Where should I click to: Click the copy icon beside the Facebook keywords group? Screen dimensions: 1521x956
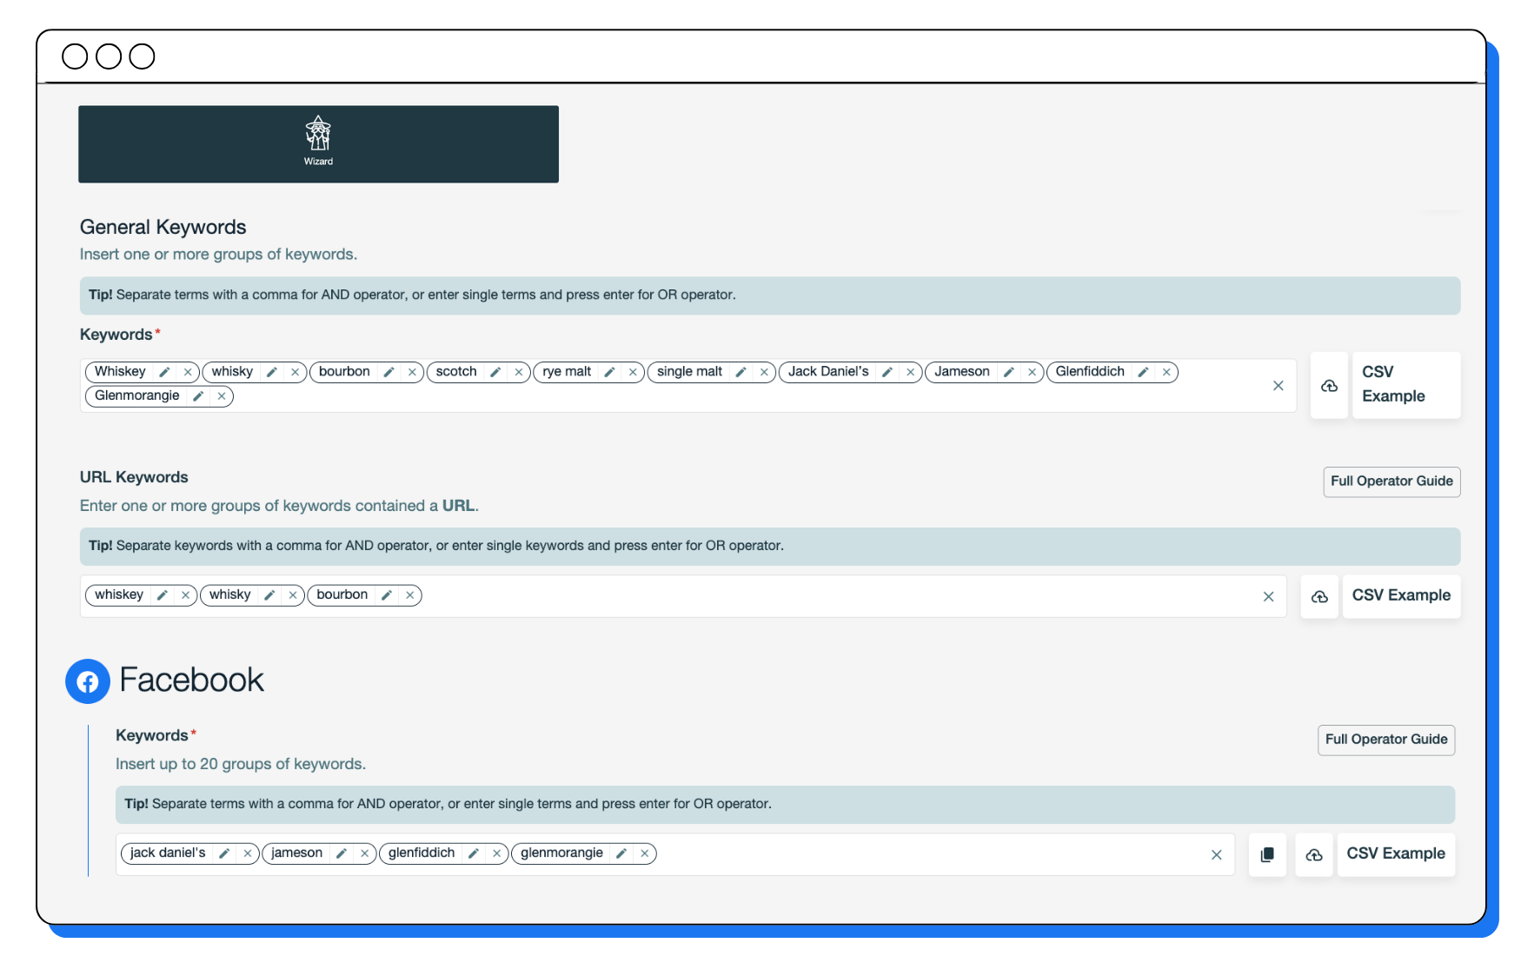coord(1267,854)
